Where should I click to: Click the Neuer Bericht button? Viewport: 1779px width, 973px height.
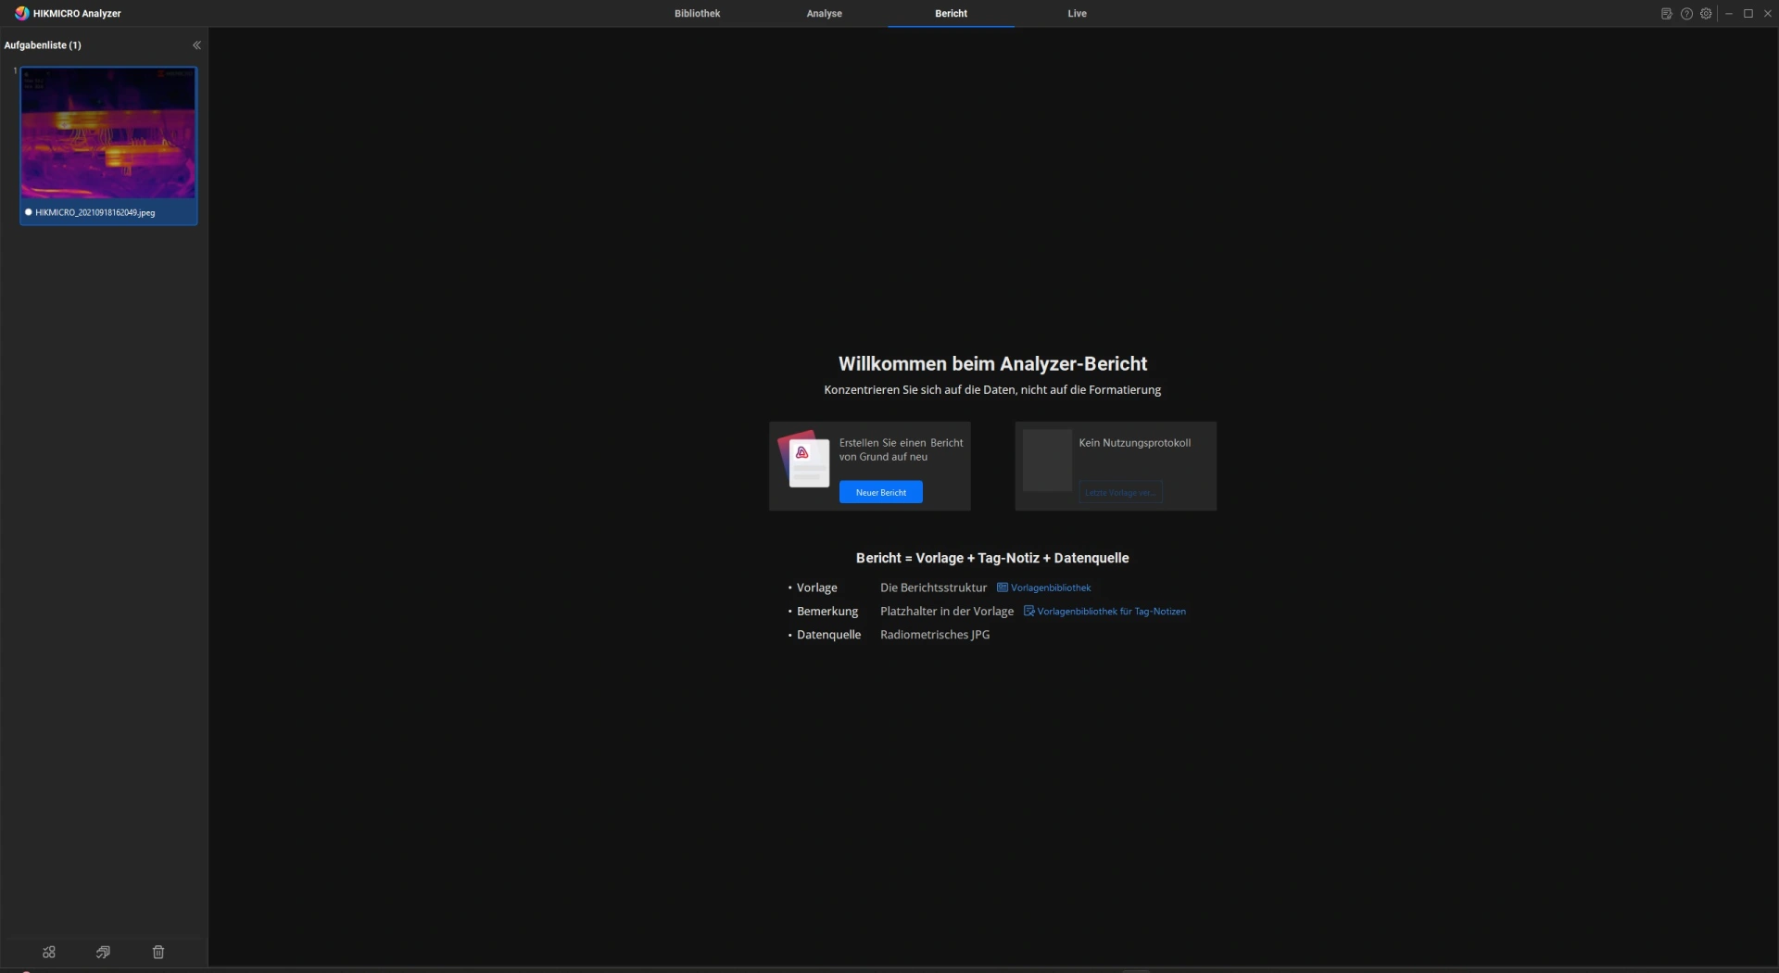[x=880, y=492]
